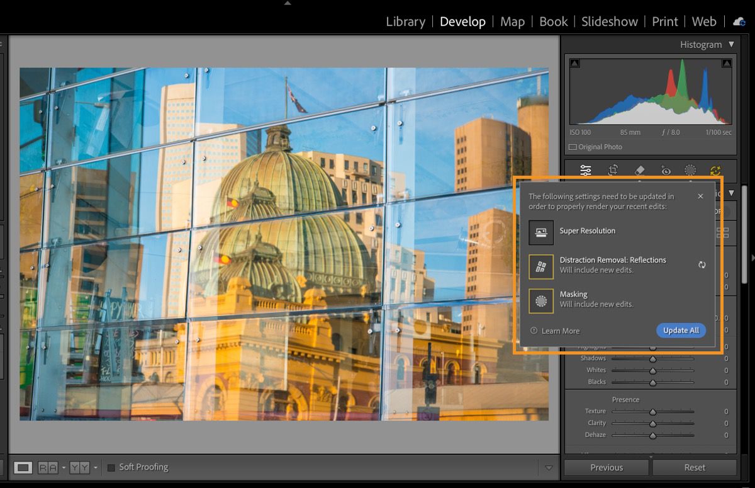Open the Masking tool in tool strip
The image size is (755, 488).
click(x=690, y=170)
